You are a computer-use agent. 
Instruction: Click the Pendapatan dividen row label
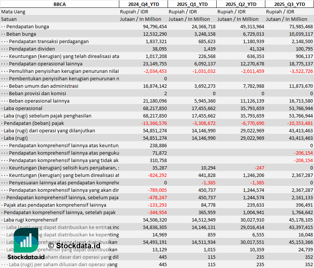[x=32, y=49]
